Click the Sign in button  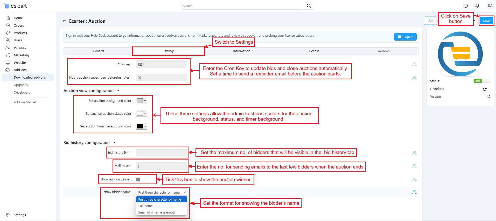(x=405, y=37)
